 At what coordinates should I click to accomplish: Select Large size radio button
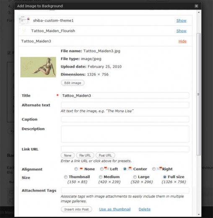click(x=135, y=177)
